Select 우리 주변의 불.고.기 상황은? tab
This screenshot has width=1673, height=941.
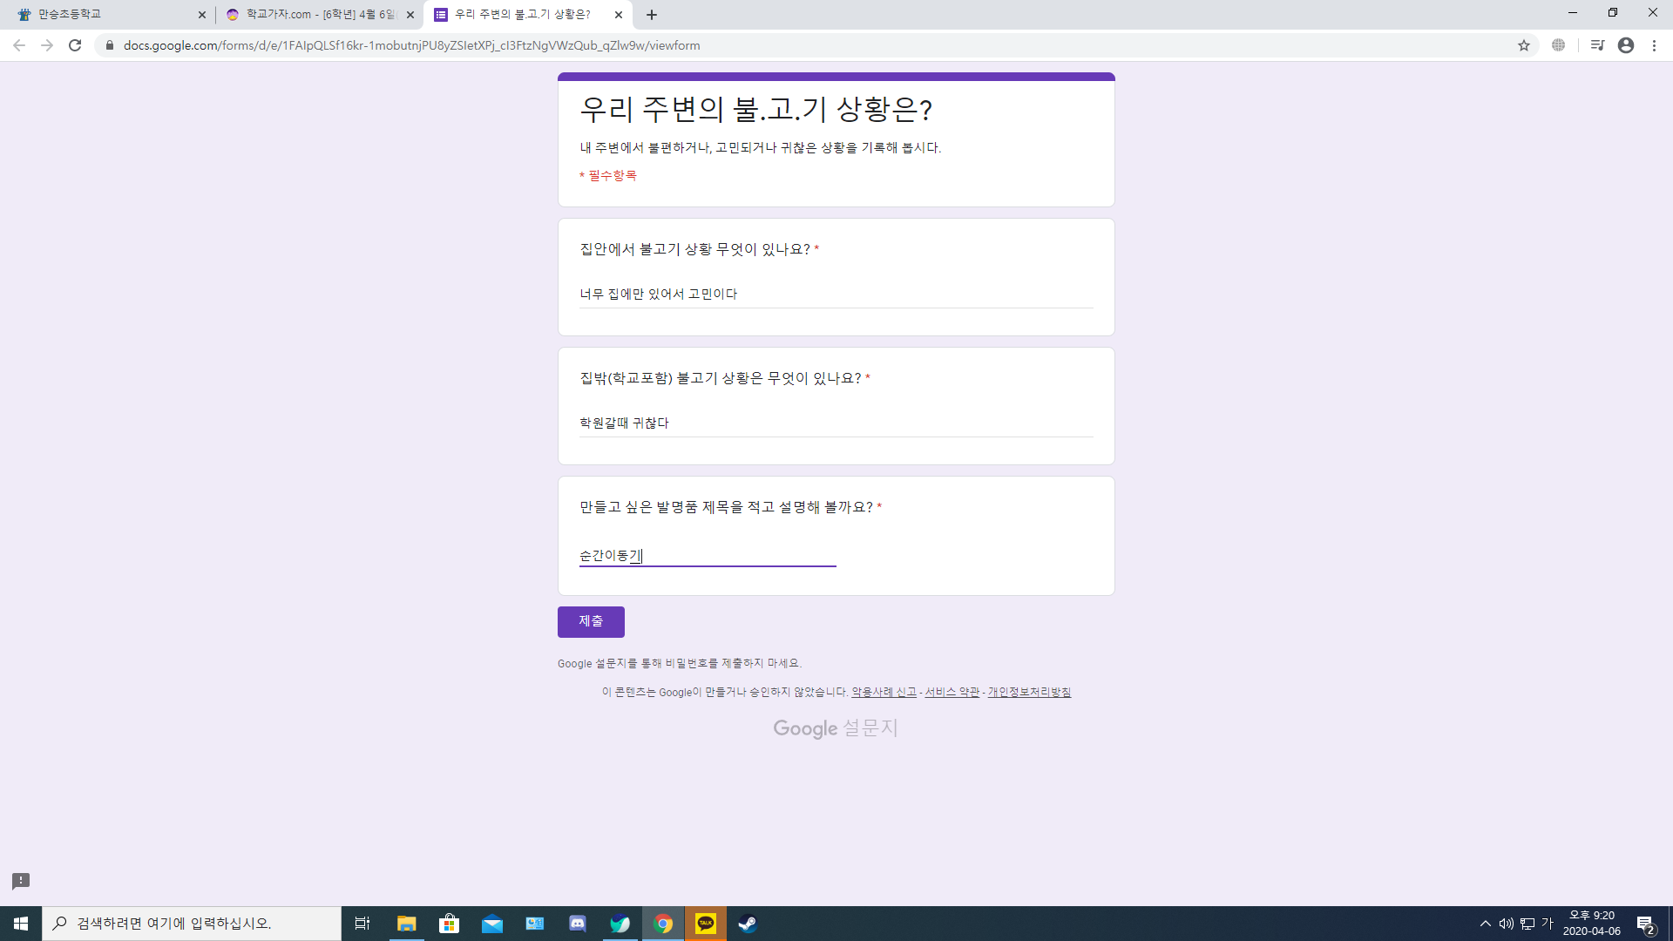(x=528, y=15)
